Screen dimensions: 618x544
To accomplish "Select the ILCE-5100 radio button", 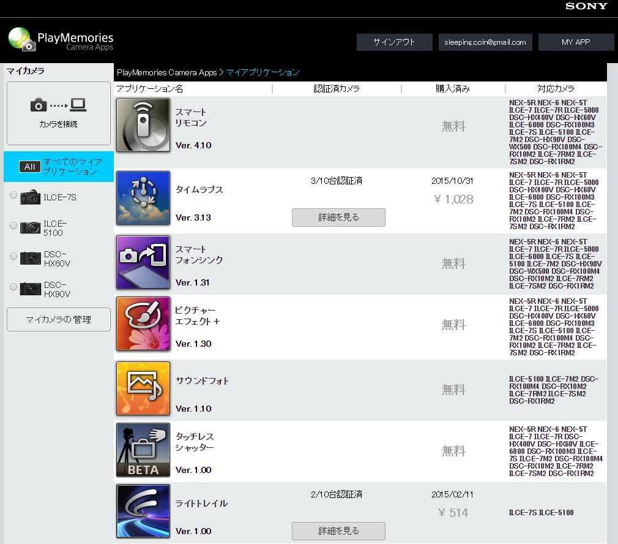I will [x=13, y=225].
